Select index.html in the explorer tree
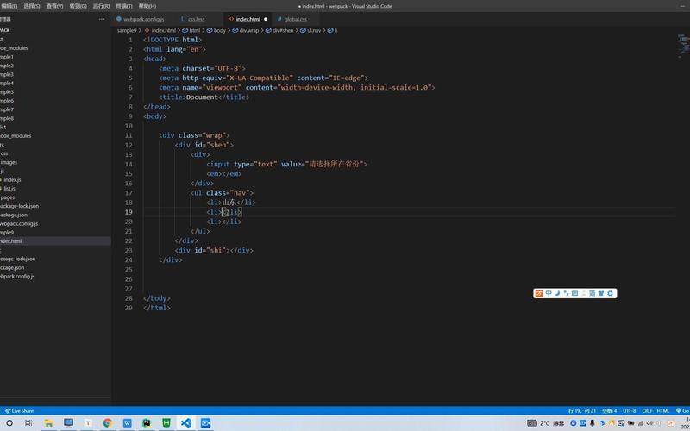Viewport: 690px width, 431px height. point(55,241)
